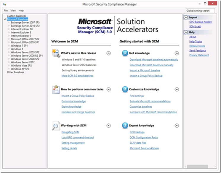Collapse the Microsoft Baselines tree node
The height and width of the screenshot is (173, 221).
pos(5,19)
